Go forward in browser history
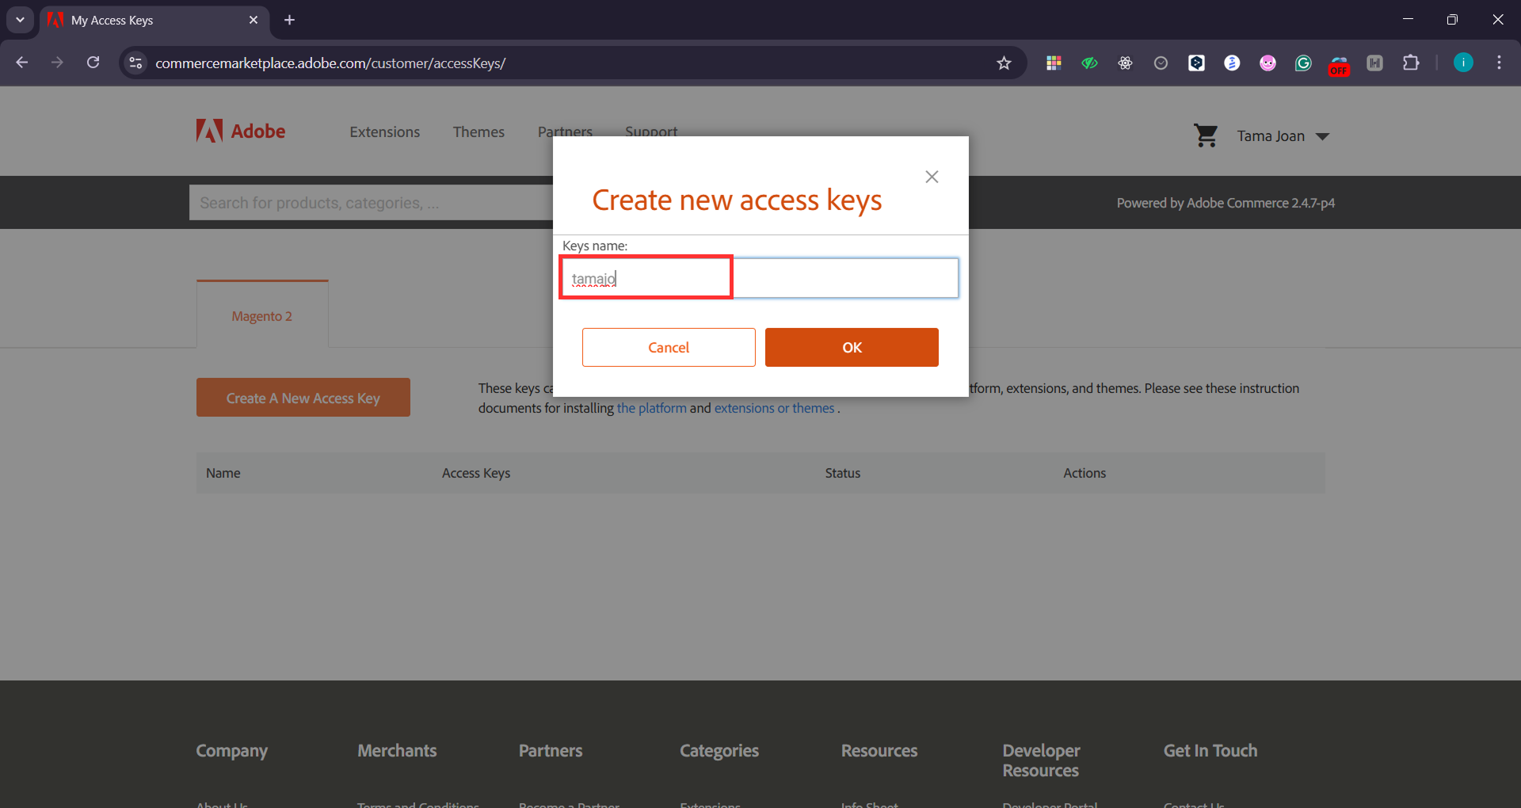The height and width of the screenshot is (808, 1521). pyautogui.click(x=57, y=63)
